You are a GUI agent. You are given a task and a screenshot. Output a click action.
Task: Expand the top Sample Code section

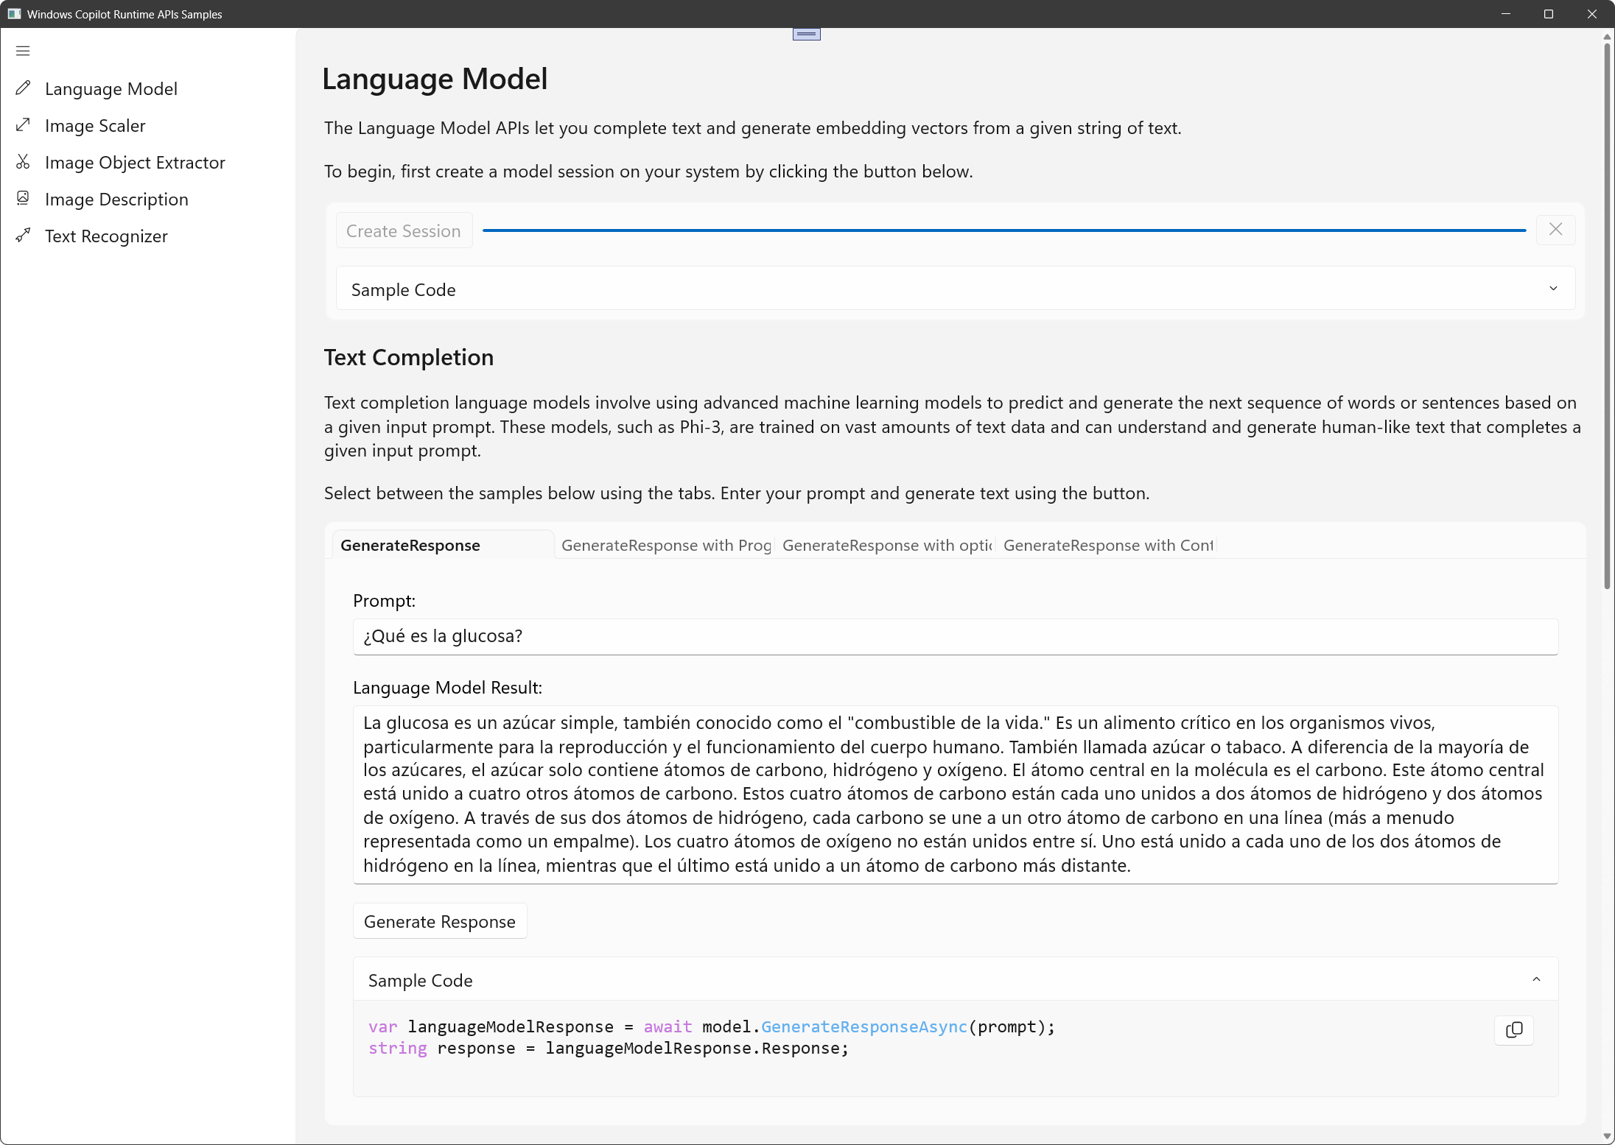[x=1553, y=289]
